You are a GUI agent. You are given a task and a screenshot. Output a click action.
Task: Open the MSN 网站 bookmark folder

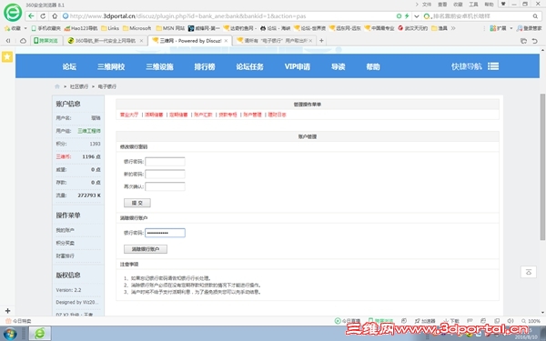[170, 28]
